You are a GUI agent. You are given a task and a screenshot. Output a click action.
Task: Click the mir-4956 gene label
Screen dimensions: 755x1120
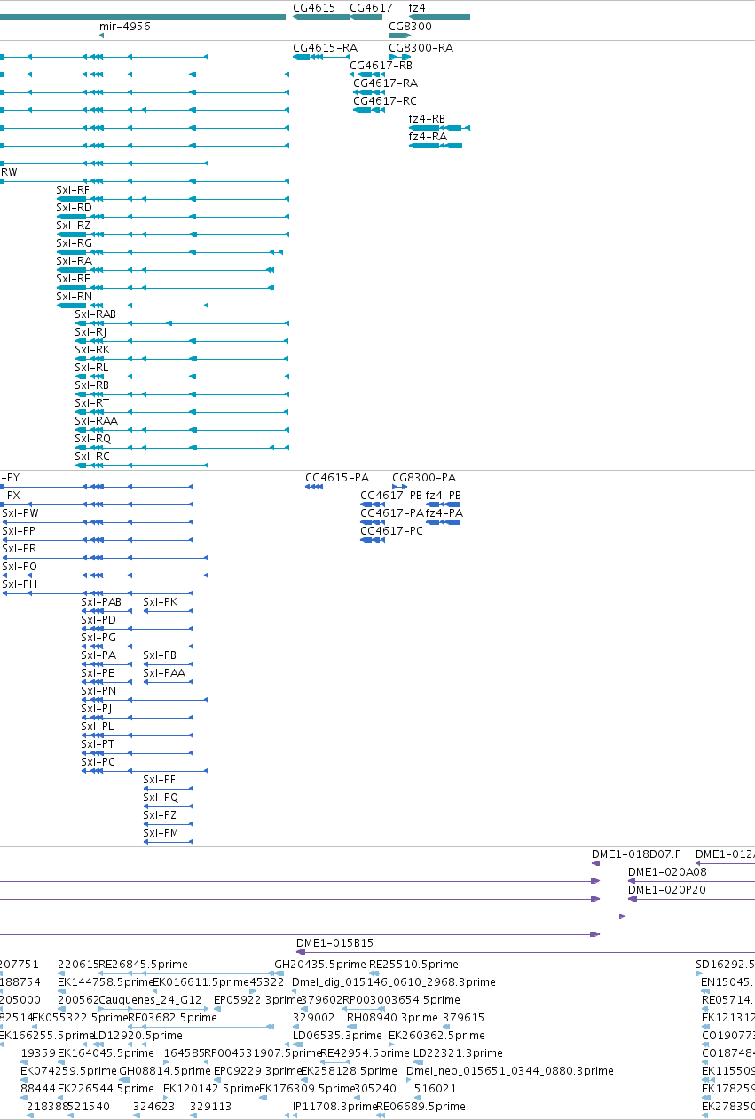click(125, 27)
